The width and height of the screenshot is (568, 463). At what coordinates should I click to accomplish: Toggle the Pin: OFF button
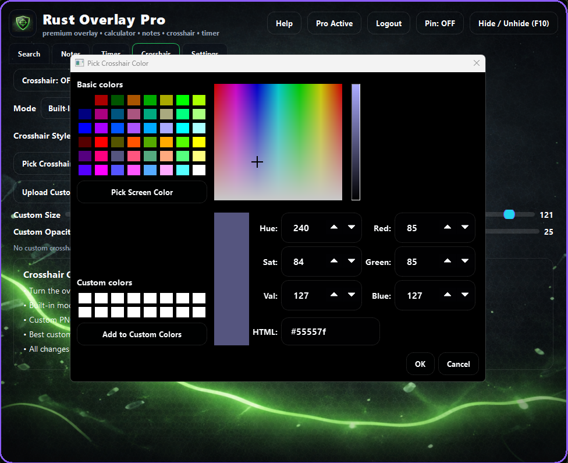(x=440, y=23)
